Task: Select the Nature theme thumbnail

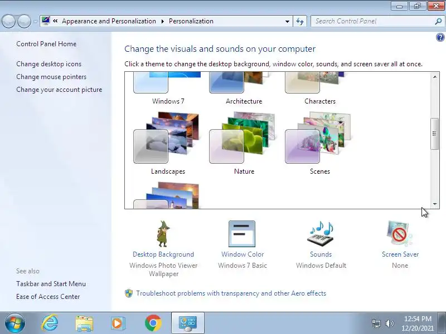Action: 243,137
